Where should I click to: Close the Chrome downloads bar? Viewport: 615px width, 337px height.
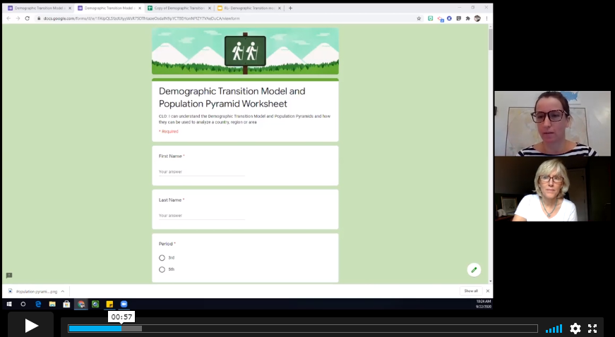pos(487,291)
